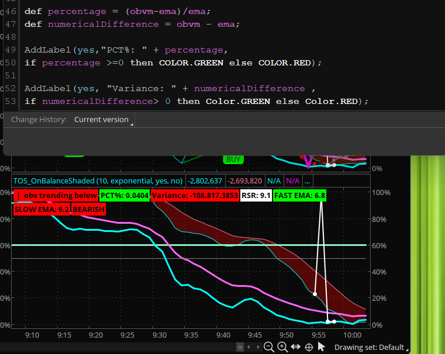Expand the ellipsis after study values
445x354 pixels.
tap(308, 181)
